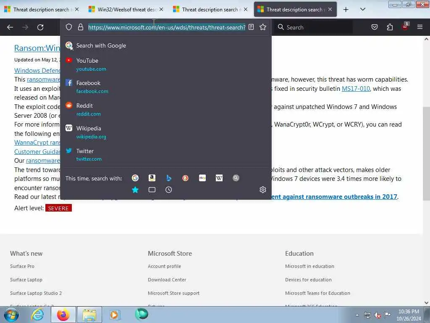Click the scrollbar down arrow
This screenshot has height=323, width=430.
coord(426,303)
